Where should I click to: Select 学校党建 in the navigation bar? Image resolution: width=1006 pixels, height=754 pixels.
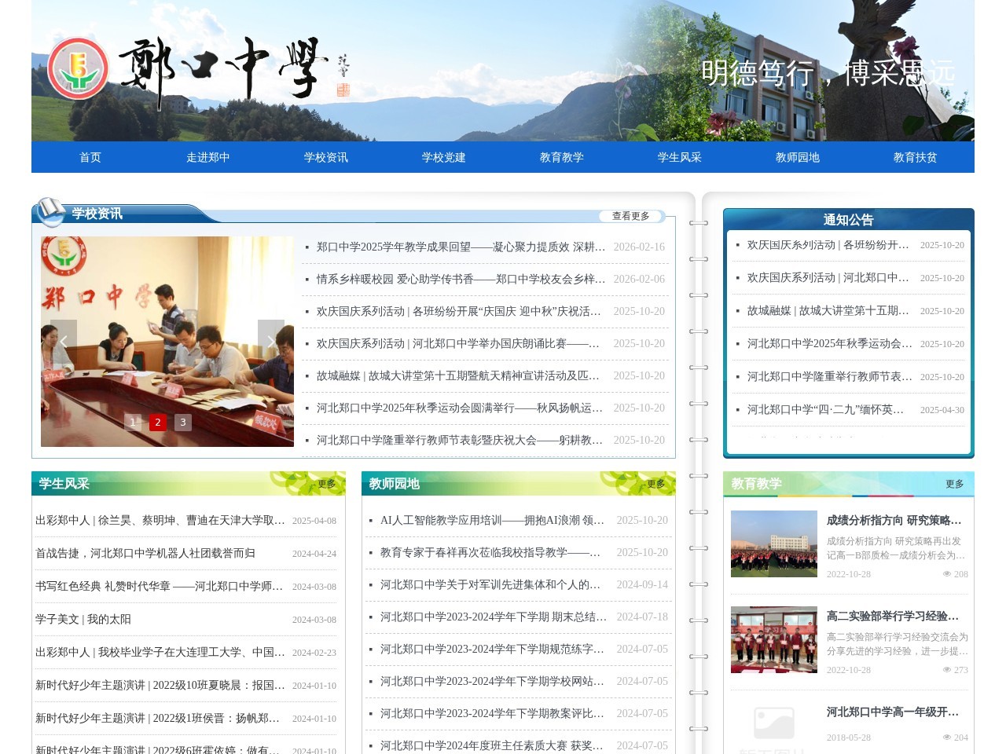tap(444, 157)
